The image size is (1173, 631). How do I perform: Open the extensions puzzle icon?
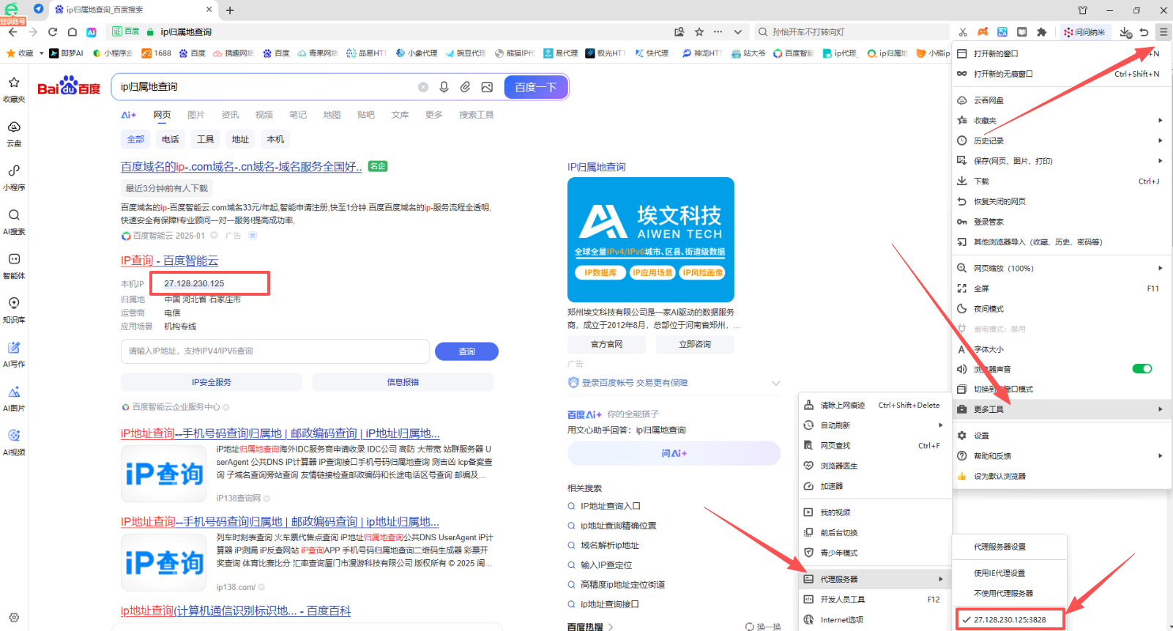pyautogui.click(x=1042, y=32)
